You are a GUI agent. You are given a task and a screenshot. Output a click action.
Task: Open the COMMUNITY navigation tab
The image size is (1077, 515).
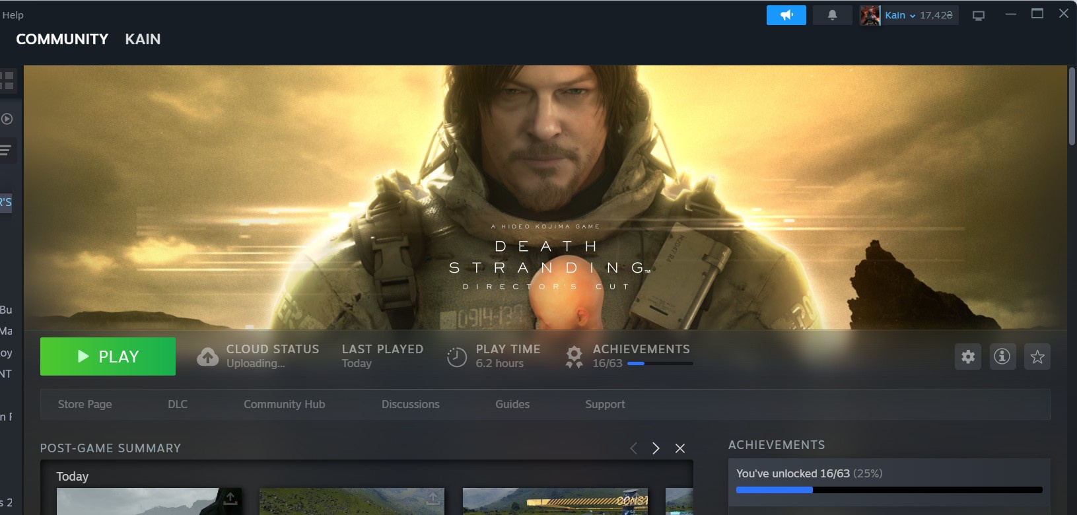62,39
